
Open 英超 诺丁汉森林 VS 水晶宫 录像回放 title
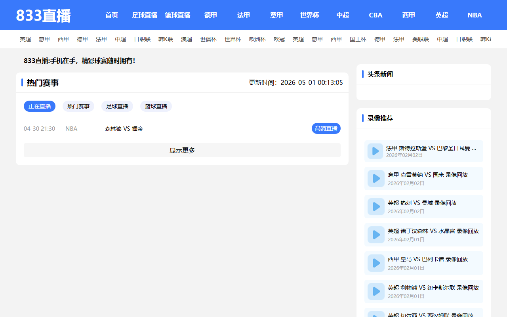[433, 231]
